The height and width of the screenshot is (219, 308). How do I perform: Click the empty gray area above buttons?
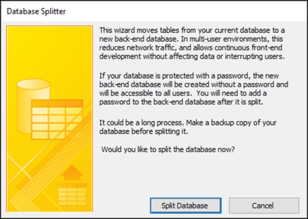pos(196,175)
